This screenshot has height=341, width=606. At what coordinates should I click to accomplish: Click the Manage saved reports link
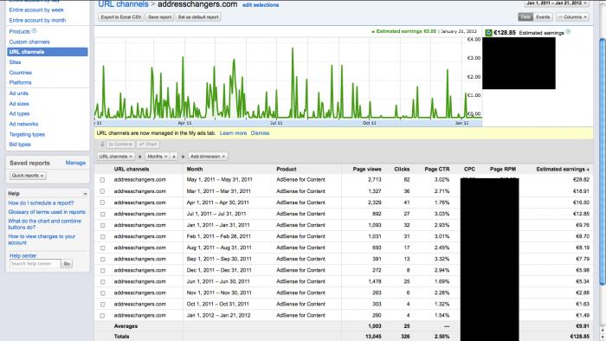point(75,163)
